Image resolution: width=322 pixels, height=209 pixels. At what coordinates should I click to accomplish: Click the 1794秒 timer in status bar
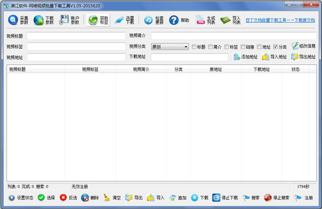point(303,186)
